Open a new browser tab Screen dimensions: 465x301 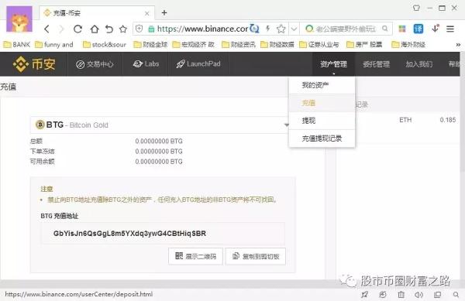164,12
